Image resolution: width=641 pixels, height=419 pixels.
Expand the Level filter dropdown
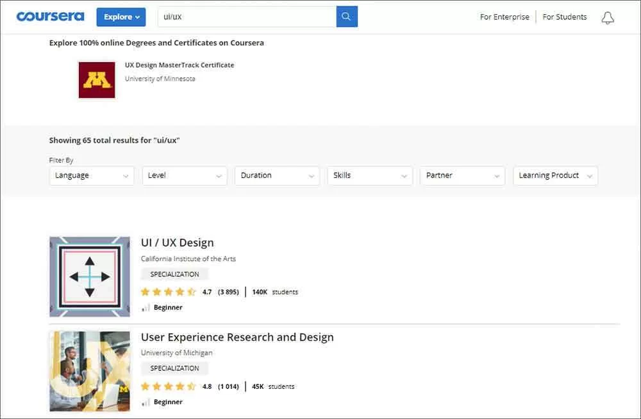pos(185,176)
